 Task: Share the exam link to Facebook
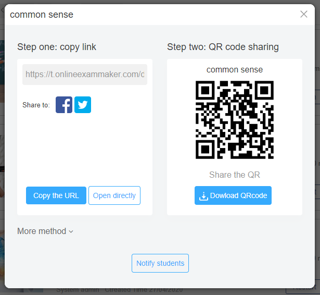(64, 105)
